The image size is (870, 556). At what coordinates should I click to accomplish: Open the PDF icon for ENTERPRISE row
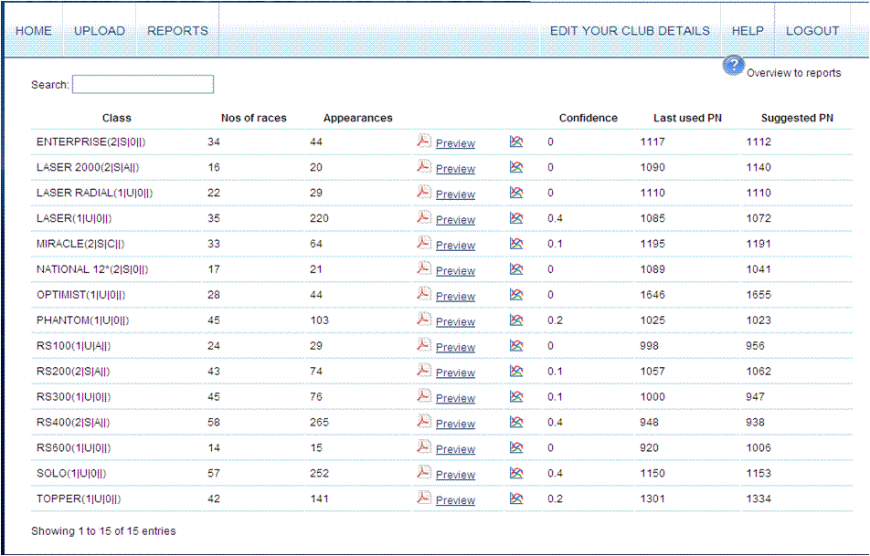coord(424,141)
